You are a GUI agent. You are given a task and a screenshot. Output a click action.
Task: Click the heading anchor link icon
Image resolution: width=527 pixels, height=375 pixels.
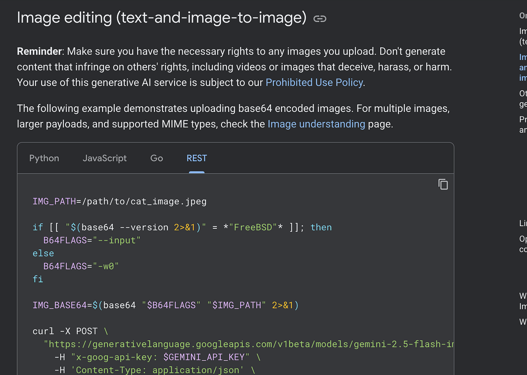320,19
